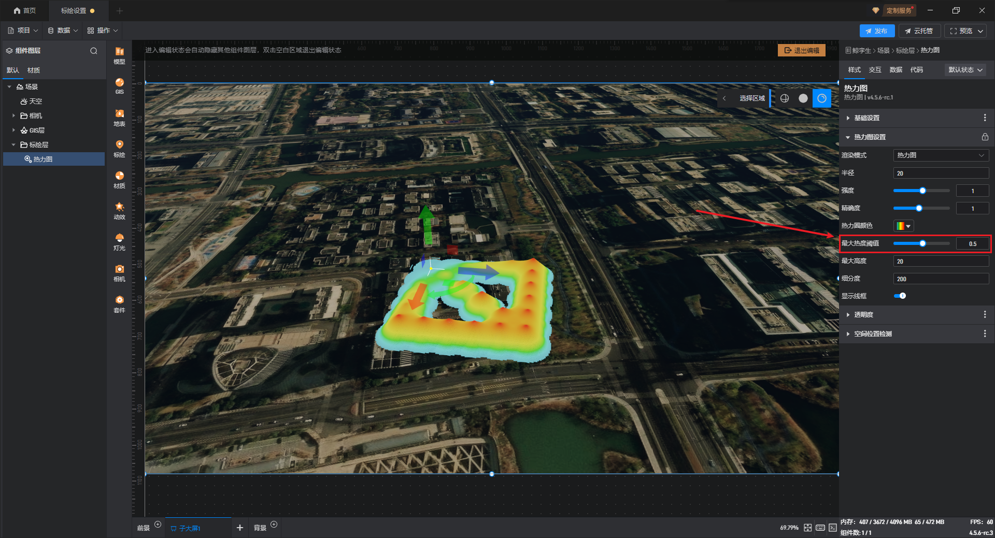Open 透明度 more options menu
This screenshot has height=538, width=995.
pyautogui.click(x=985, y=315)
